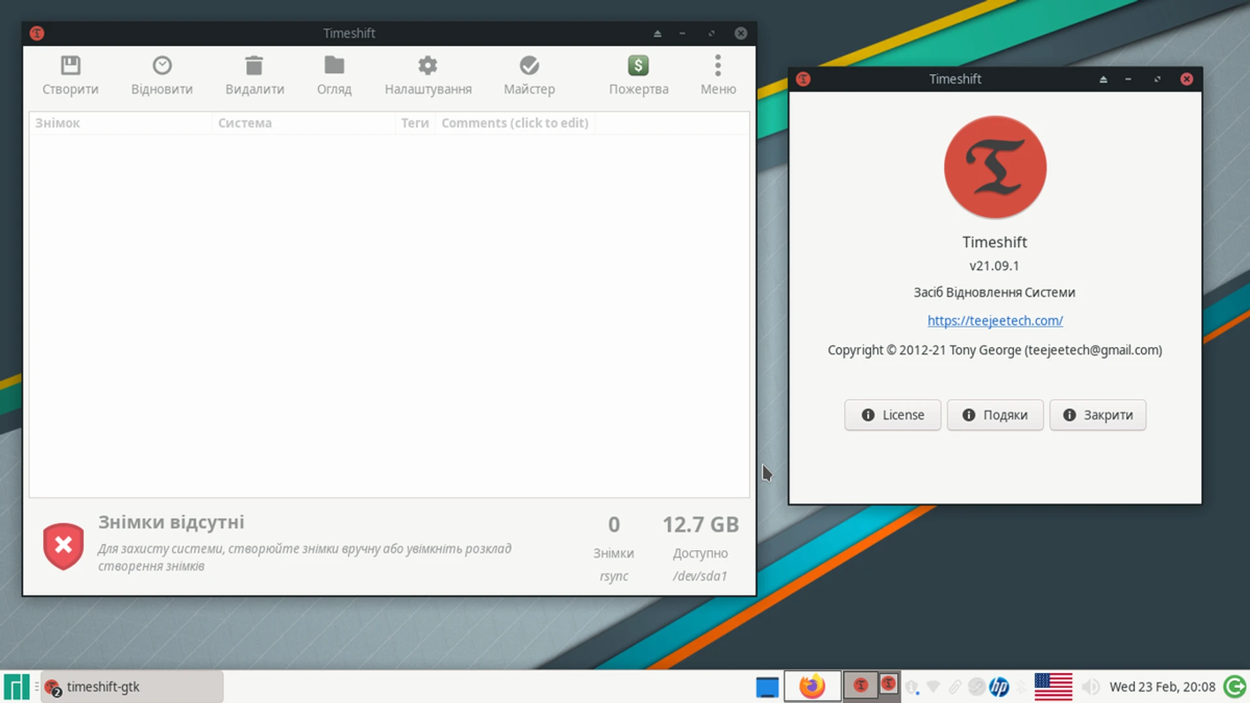The width and height of the screenshot is (1250, 703).
Task: Click the red shield status icon
Action: point(63,545)
